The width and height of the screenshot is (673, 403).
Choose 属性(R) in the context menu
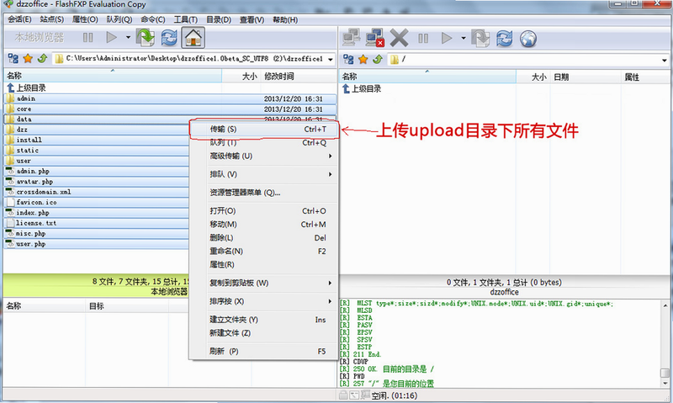(x=264, y=264)
